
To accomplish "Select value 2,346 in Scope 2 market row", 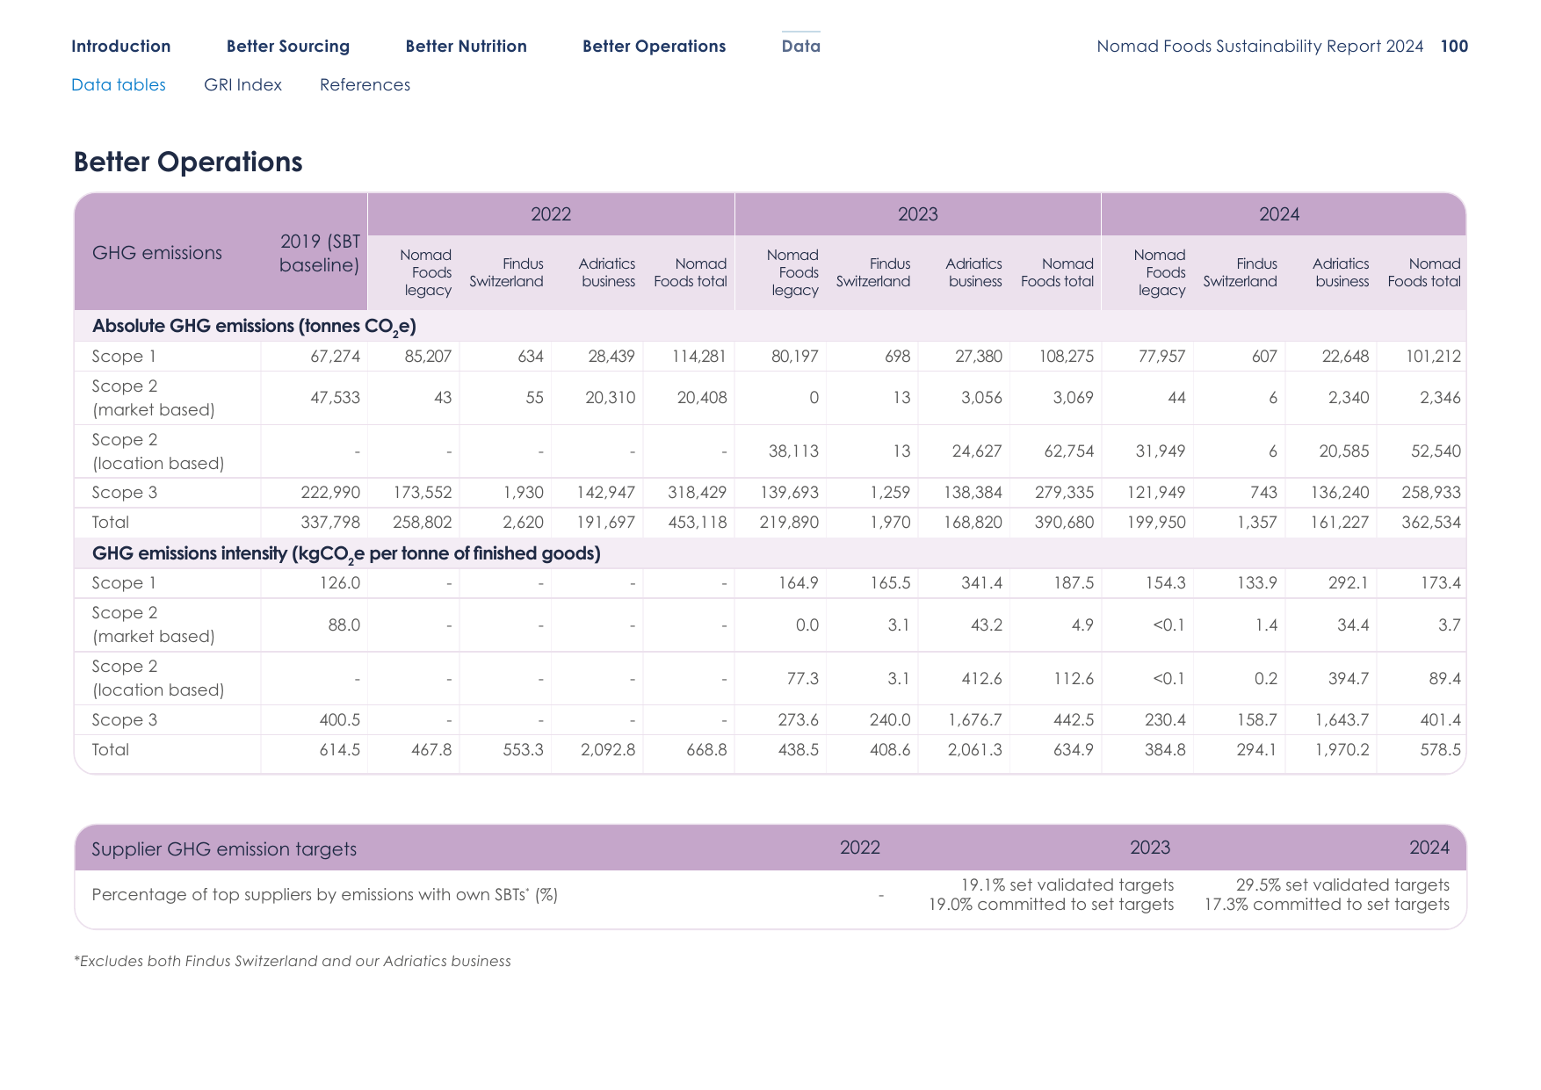I will pos(1441,398).
